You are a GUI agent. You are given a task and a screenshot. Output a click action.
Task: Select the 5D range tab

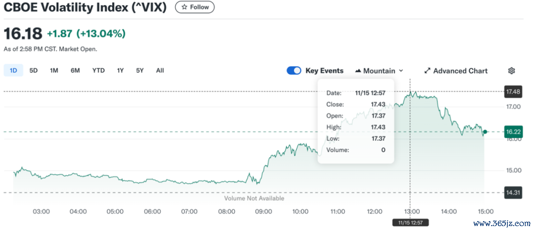[34, 71]
